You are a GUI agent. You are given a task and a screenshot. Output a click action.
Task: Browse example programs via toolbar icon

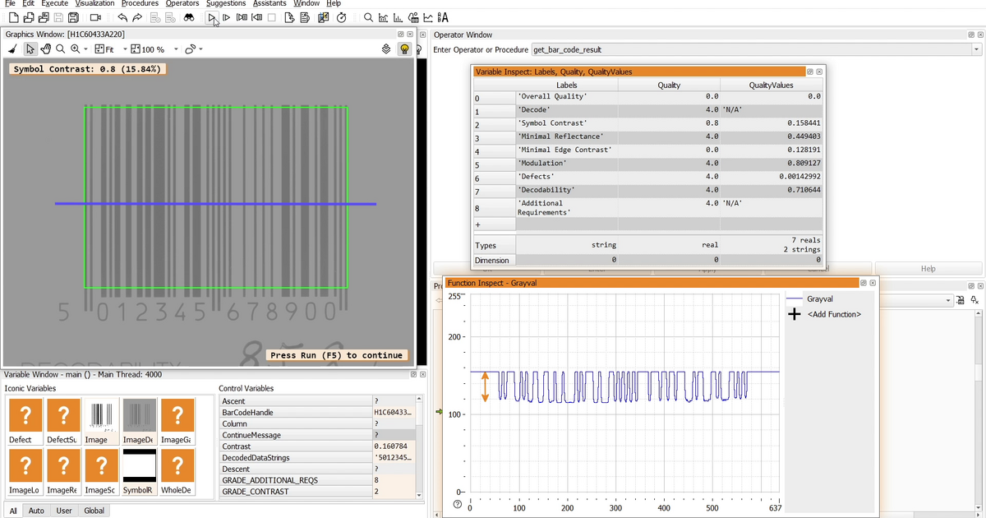click(44, 17)
